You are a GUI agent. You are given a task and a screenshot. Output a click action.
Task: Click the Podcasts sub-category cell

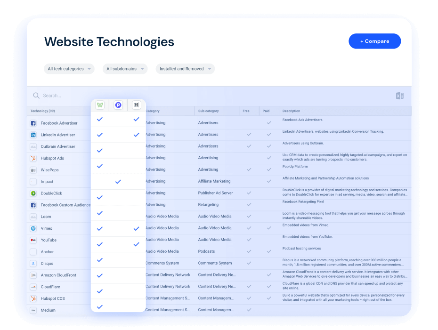click(206, 251)
